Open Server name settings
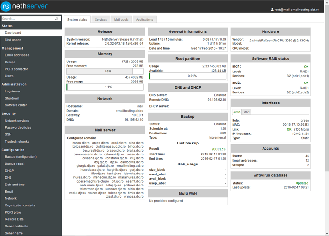Image resolution: width=329 pixels, height=236 pixels. coord(14,233)
